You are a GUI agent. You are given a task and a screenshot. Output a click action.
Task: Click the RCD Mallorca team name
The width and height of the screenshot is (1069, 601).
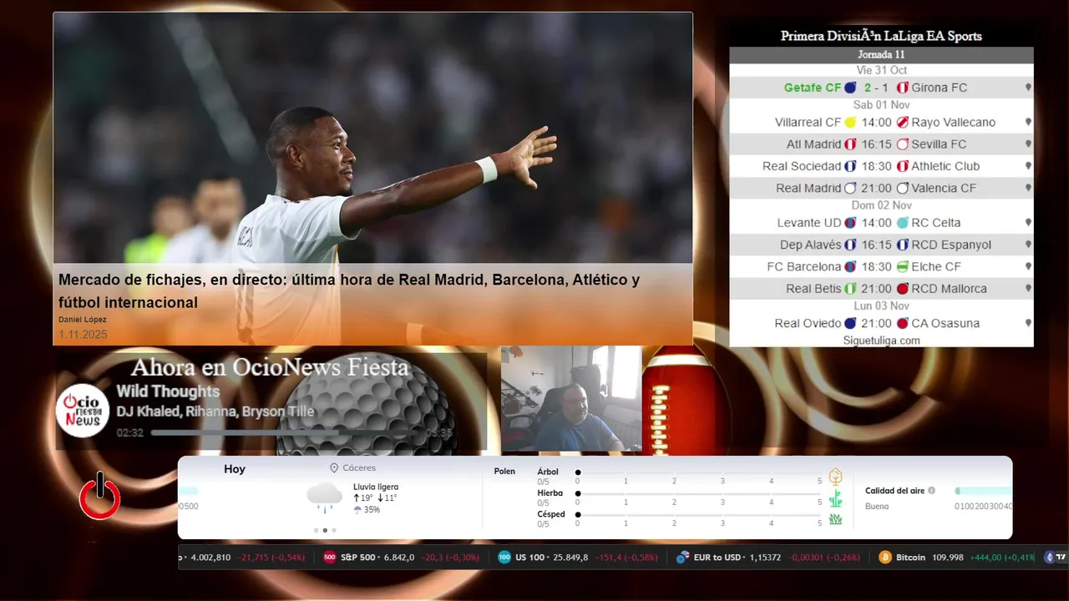point(949,289)
